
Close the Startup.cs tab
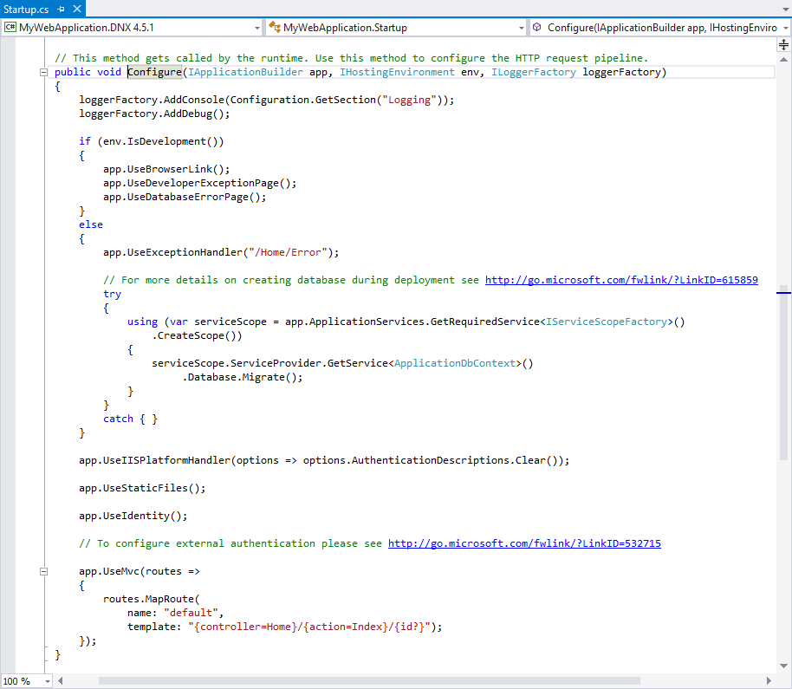tap(76, 8)
